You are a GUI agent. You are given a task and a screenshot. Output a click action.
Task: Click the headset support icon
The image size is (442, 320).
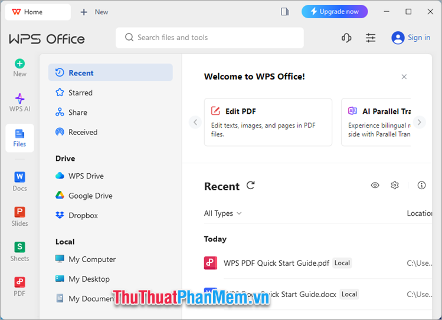(x=346, y=38)
